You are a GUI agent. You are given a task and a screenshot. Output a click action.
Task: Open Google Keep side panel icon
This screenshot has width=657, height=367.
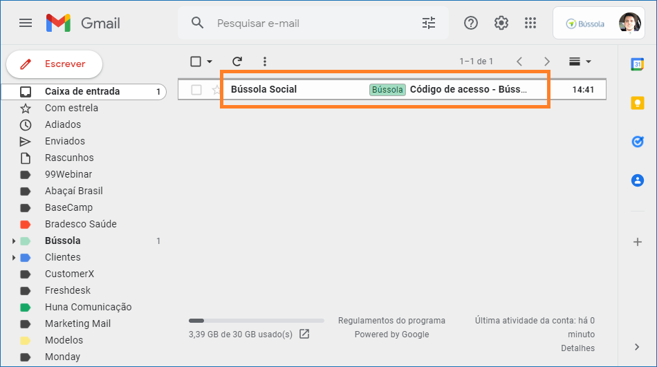click(638, 103)
